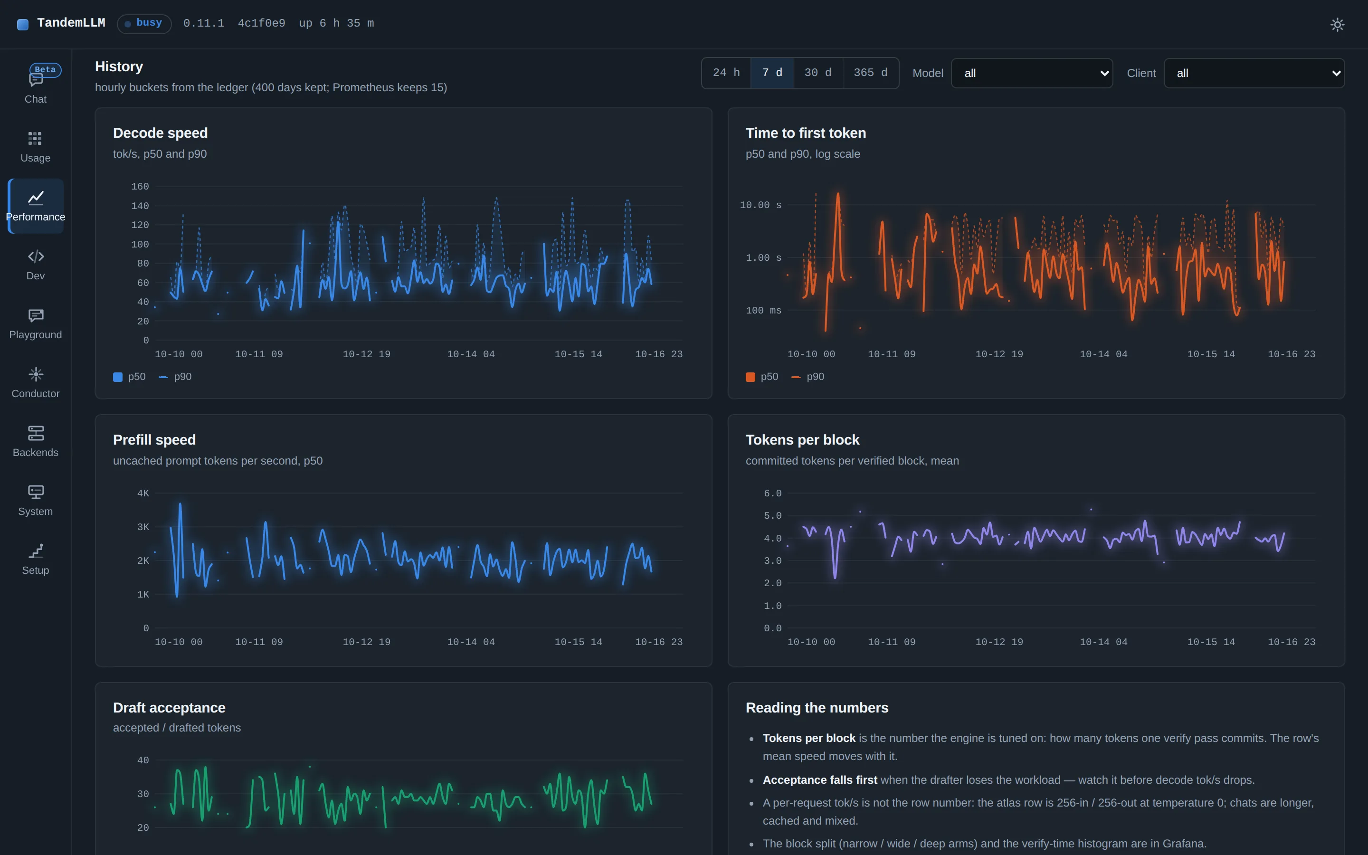This screenshot has width=1368, height=855.
Task: Switch history range to 365 d
Action: point(871,73)
